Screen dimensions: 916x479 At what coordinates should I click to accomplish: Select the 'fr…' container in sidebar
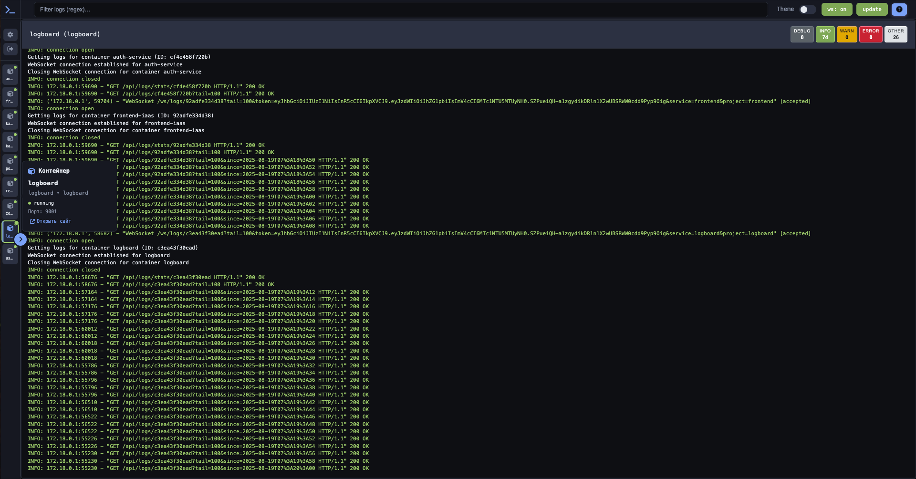pos(10,97)
